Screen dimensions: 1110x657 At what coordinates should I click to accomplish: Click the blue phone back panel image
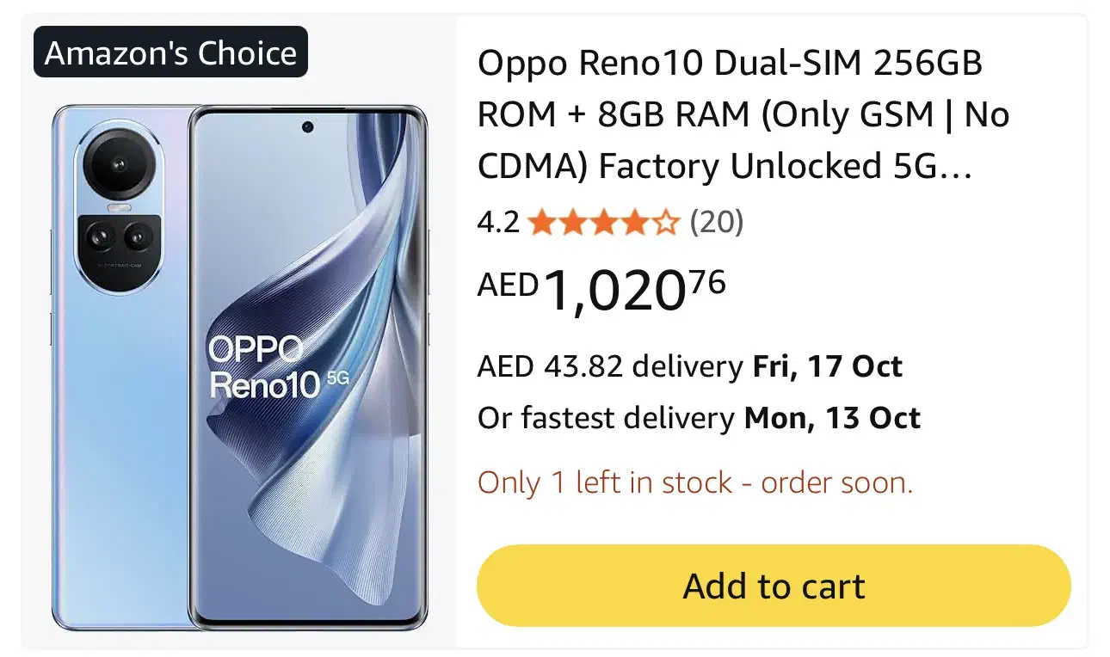(x=120, y=447)
